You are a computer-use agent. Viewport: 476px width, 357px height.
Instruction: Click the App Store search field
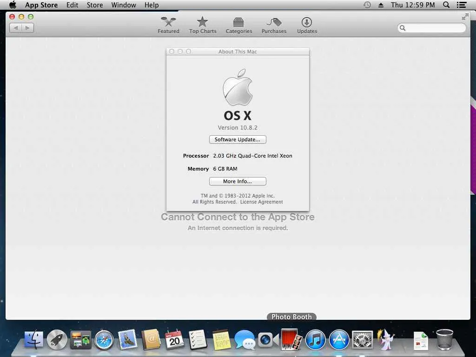[431, 28]
